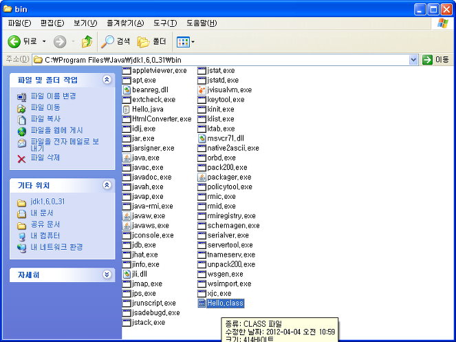Click the 파일 이름 변경 link
The height and width of the screenshot is (342, 456).
pos(53,96)
